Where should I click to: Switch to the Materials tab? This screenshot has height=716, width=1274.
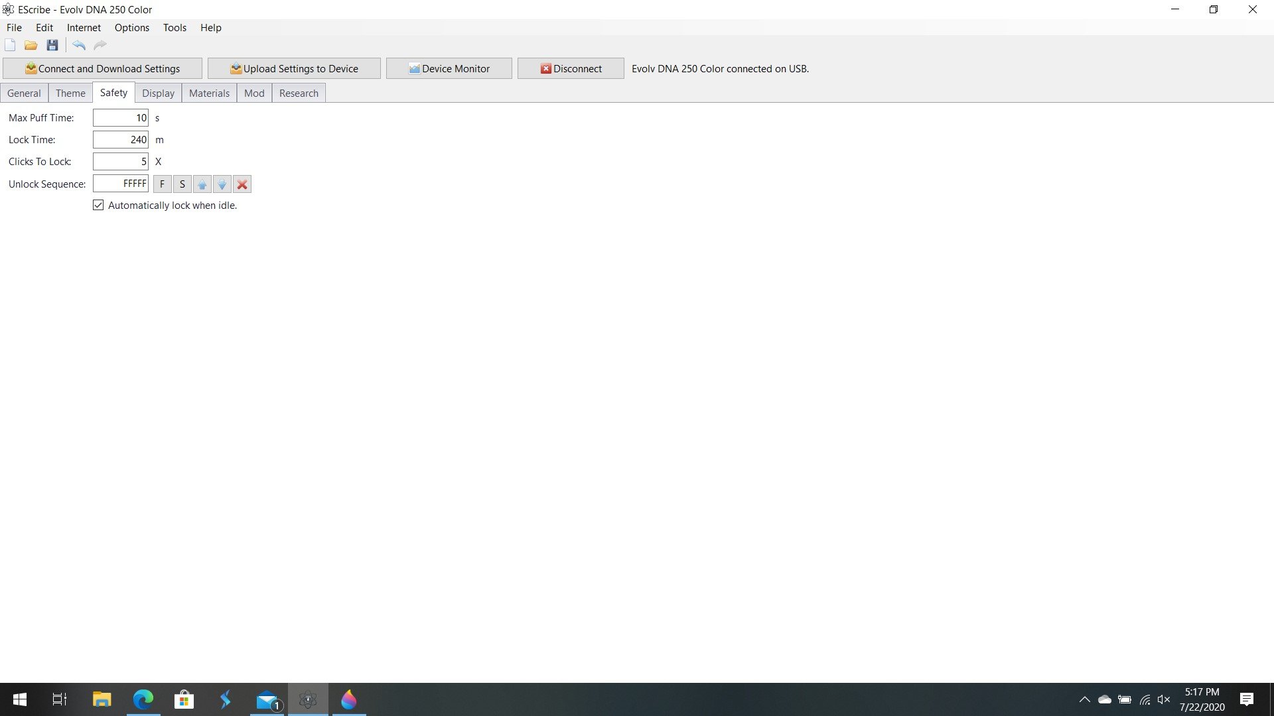click(x=209, y=93)
